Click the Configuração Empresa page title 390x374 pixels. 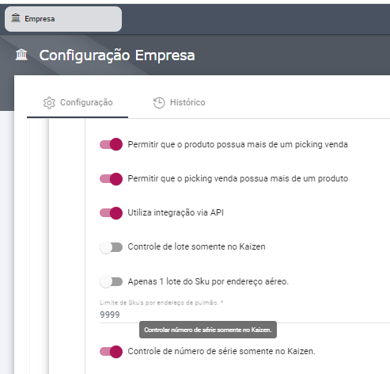[117, 55]
